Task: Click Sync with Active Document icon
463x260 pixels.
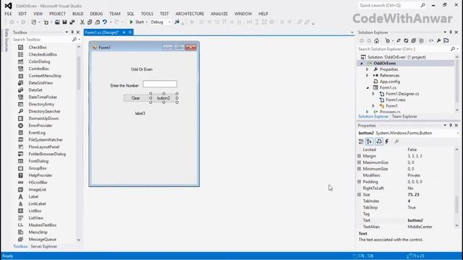Action: (x=399, y=40)
